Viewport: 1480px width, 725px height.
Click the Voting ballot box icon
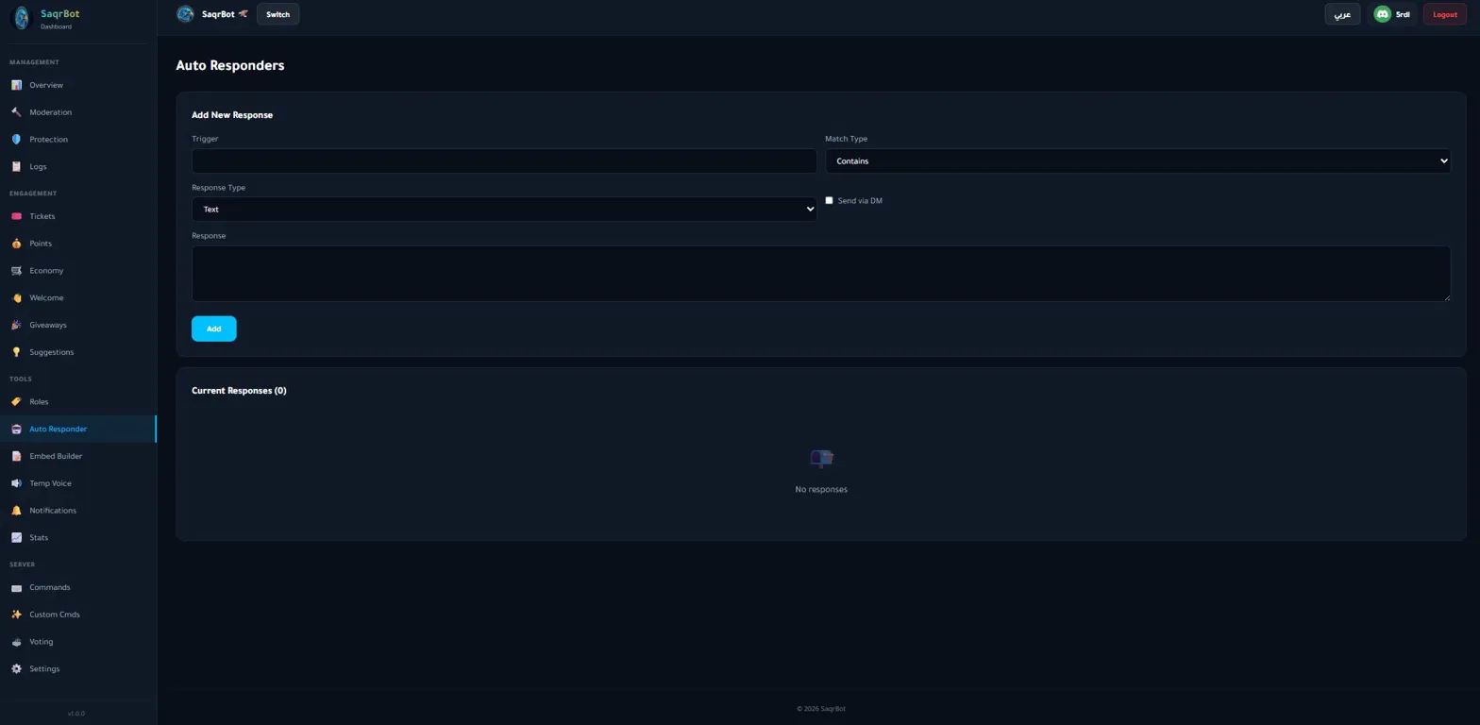coord(16,642)
